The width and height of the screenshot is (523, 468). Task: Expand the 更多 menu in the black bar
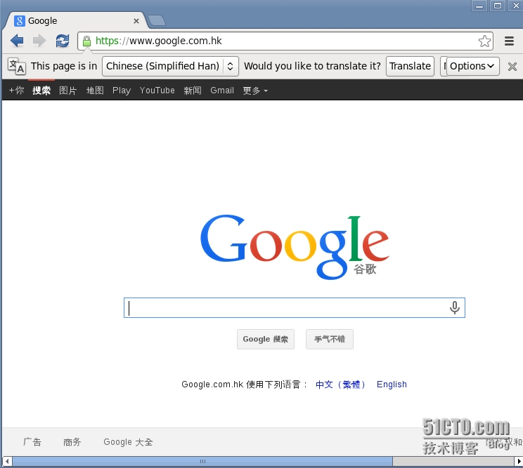[x=255, y=91]
